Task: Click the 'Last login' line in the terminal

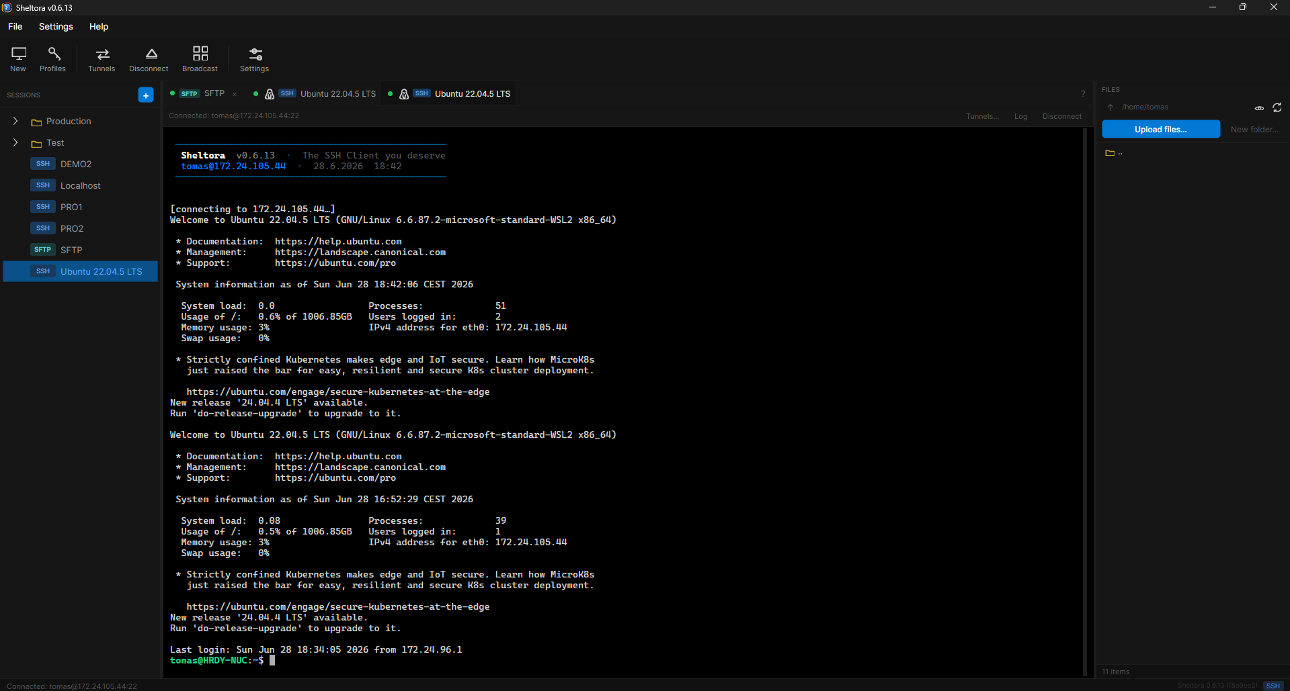Action: (x=316, y=650)
